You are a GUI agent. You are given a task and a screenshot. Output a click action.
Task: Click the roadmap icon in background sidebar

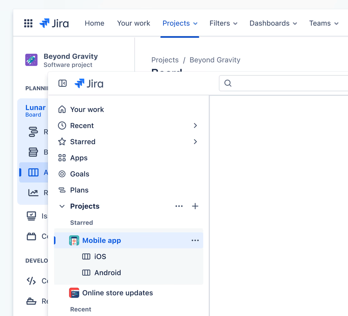point(33,132)
